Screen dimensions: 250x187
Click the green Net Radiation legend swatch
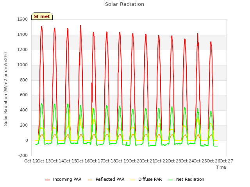pyautogui.click(x=171, y=180)
